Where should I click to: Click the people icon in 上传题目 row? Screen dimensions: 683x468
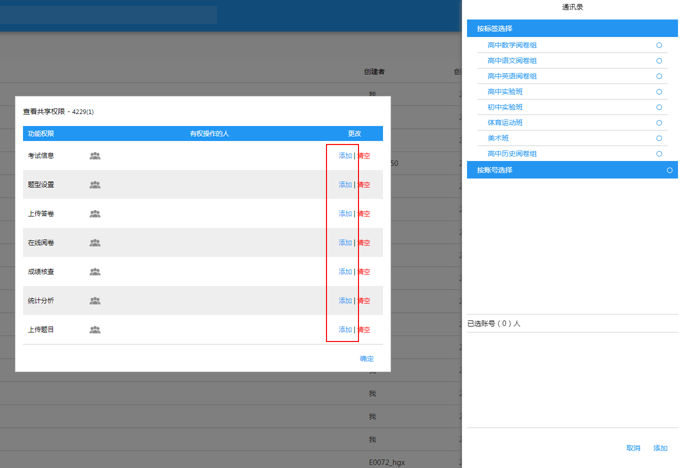(x=95, y=330)
